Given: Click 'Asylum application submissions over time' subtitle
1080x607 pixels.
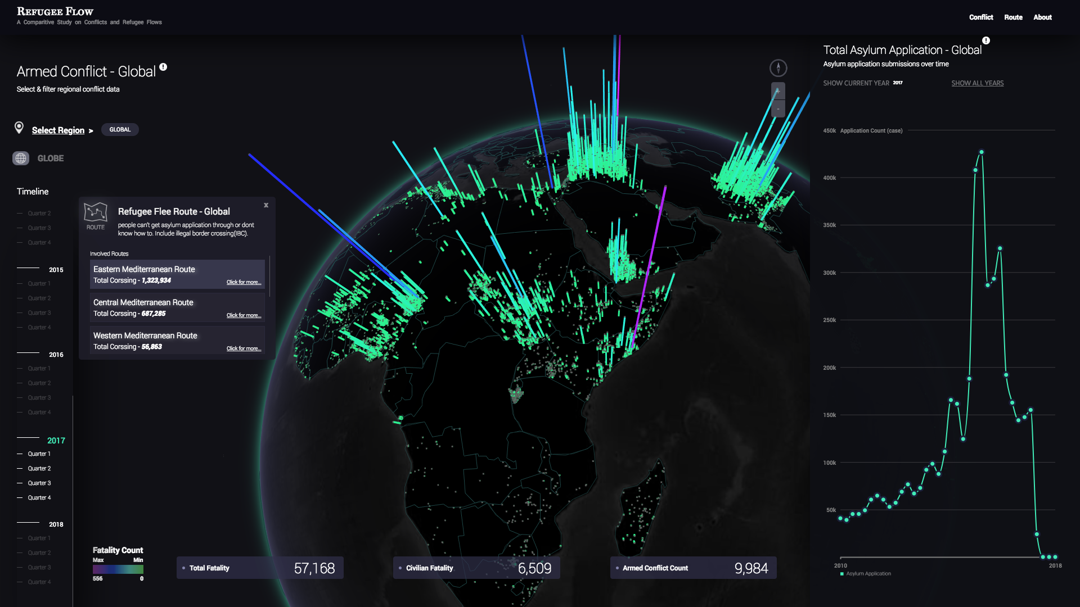Looking at the screenshot, I should (886, 64).
